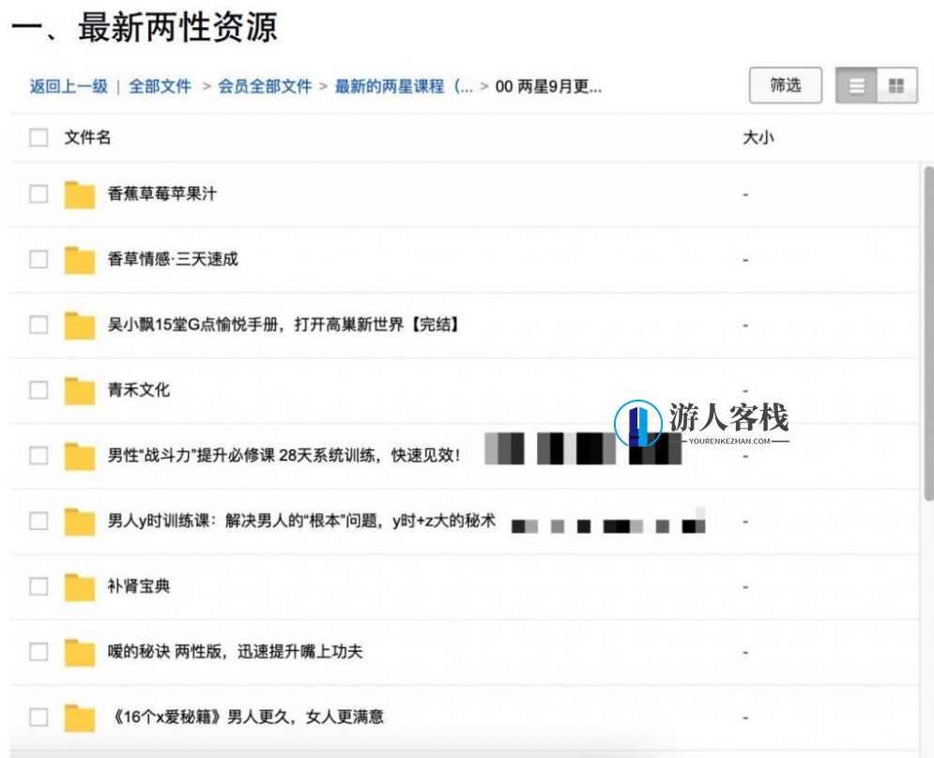Screen dimensions: 934x758
Task: Check the box beside 补肾宝典
Action: [x=38, y=586]
